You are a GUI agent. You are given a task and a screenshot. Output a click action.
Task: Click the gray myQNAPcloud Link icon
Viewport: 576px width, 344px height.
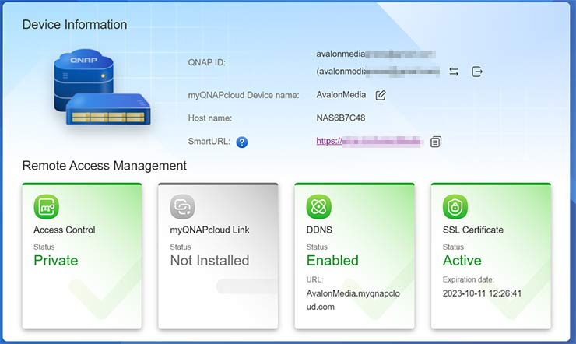[182, 206]
